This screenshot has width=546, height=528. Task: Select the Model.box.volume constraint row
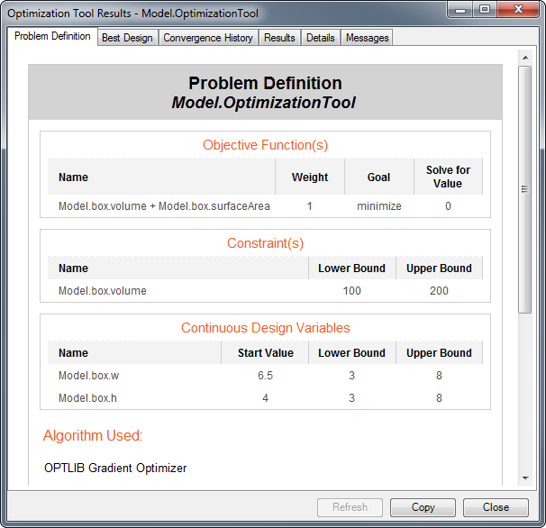click(x=102, y=291)
